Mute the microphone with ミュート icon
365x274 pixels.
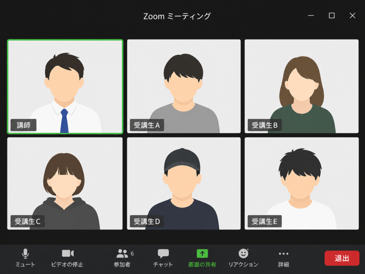click(25, 254)
